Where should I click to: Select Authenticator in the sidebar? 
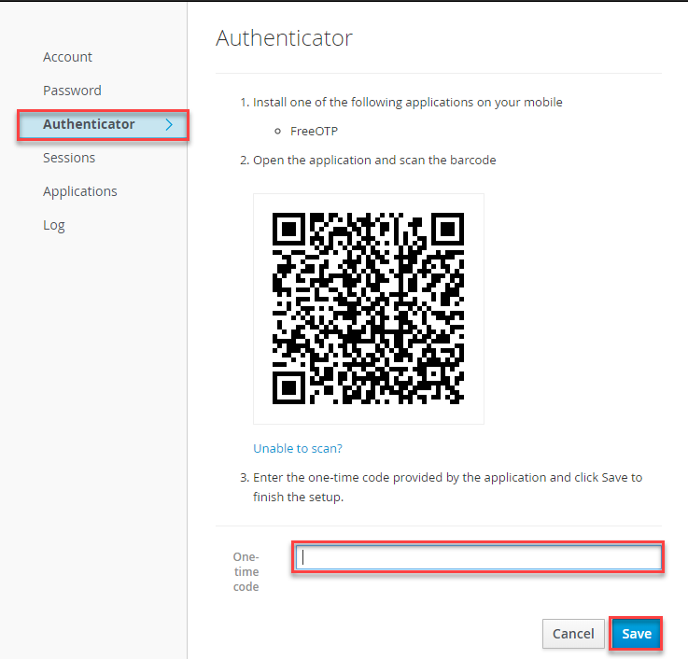[x=89, y=124]
